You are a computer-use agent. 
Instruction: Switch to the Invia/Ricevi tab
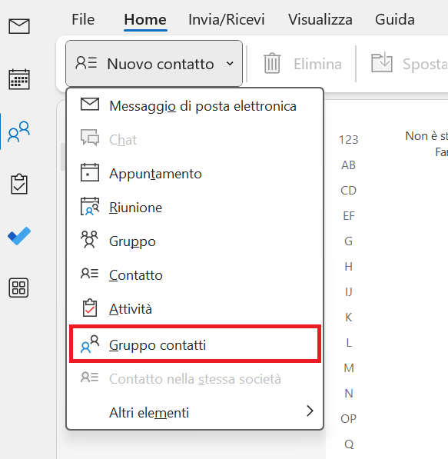(227, 20)
